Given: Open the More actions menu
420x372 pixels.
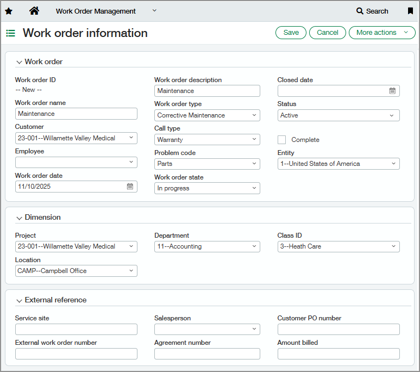Looking at the screenshot, I should pos(382,33).
